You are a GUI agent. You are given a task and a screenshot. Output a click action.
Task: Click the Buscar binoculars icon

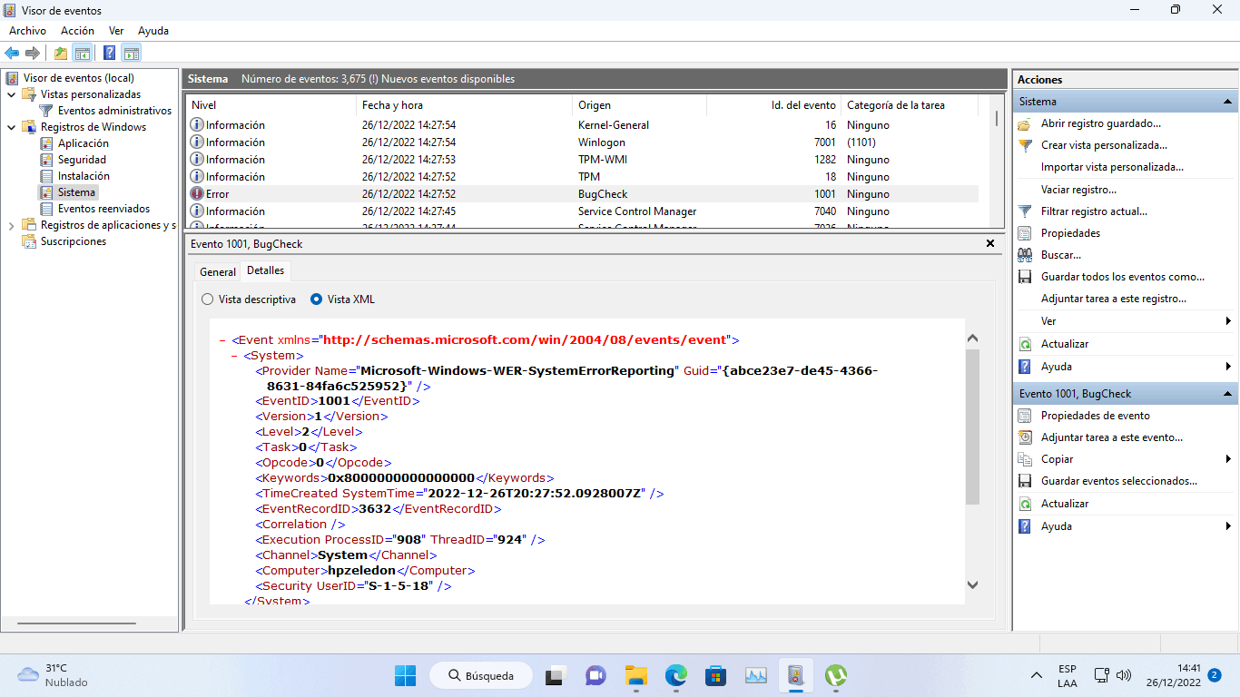coord(1025,255)
